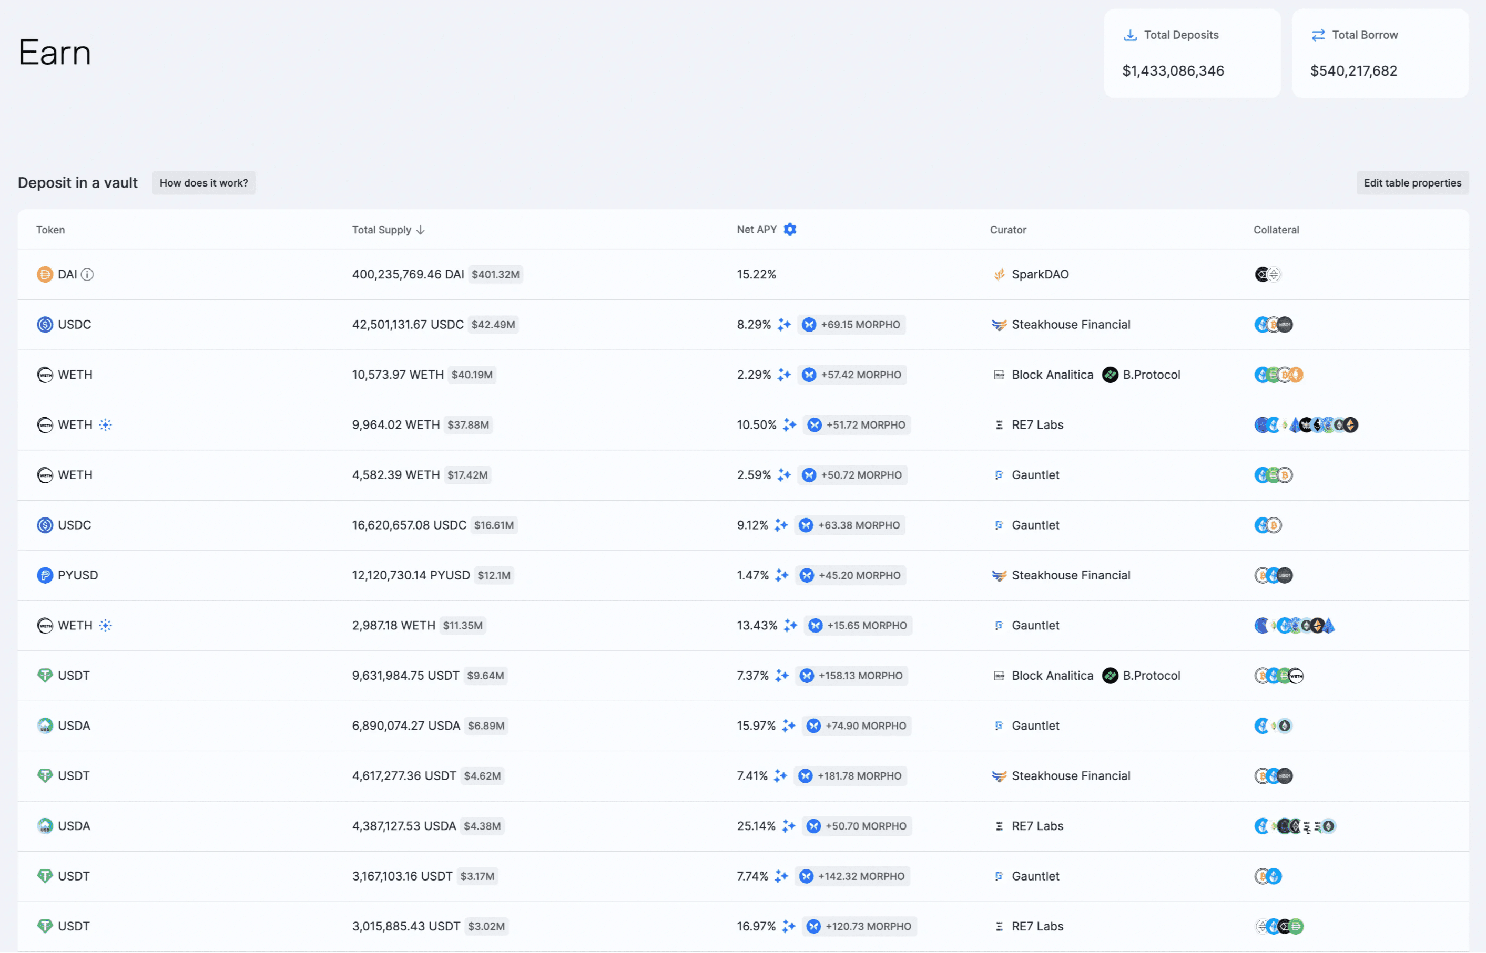Screen dimensions: 1486x953
Task: Click the B.Protocol logo in the USDT row
Action: click(x=1110, y=676)
